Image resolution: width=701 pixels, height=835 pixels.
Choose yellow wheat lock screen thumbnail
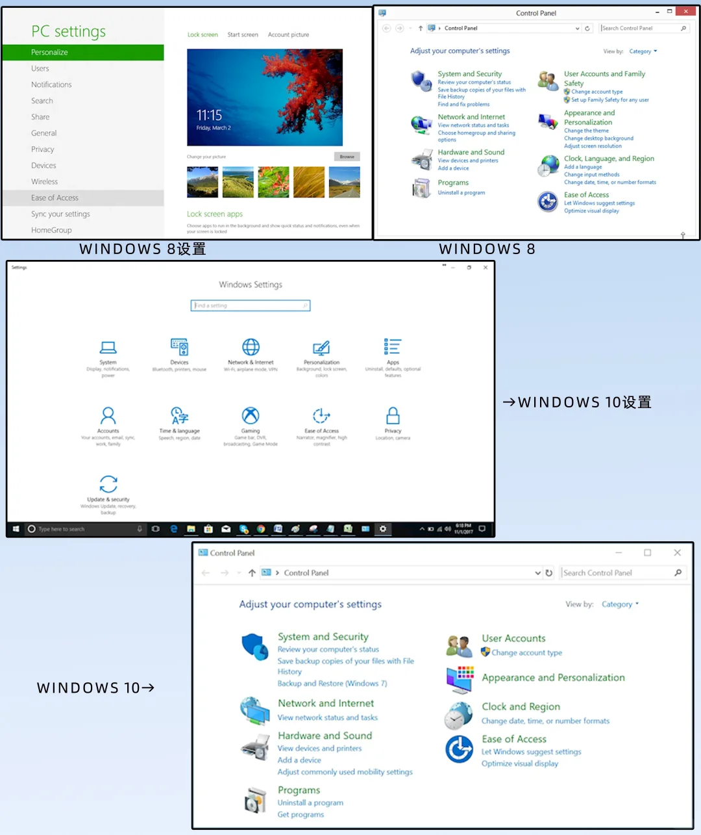[309, 182]
